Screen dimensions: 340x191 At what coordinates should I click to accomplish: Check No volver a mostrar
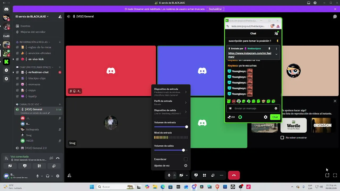282,138
